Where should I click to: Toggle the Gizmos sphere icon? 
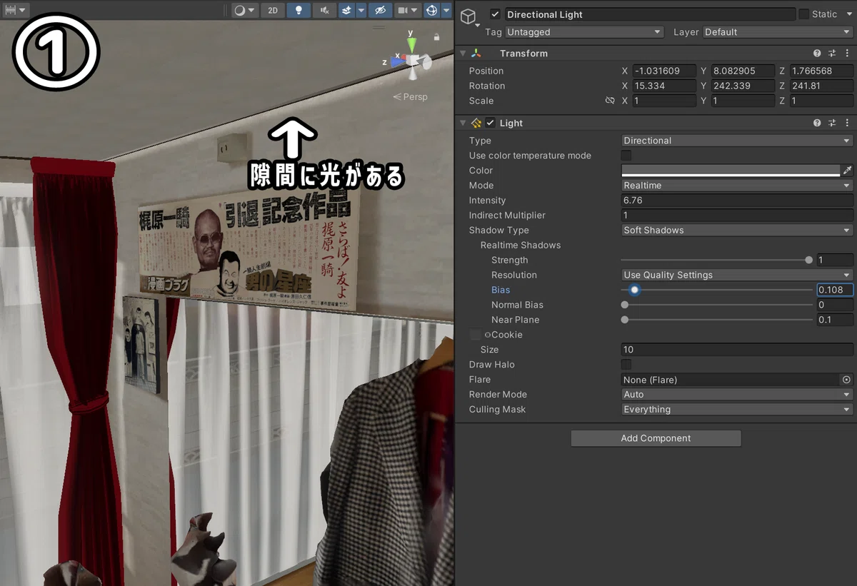coord(431,10)
